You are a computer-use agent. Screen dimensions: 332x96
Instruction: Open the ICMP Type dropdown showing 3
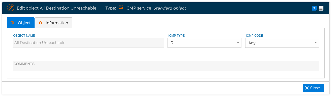pos(204,43)
